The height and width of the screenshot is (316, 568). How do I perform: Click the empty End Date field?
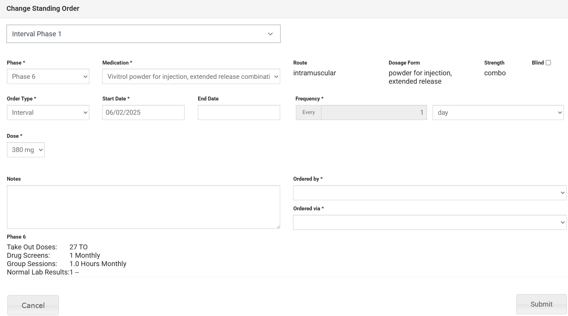click(x=239, y=113)
